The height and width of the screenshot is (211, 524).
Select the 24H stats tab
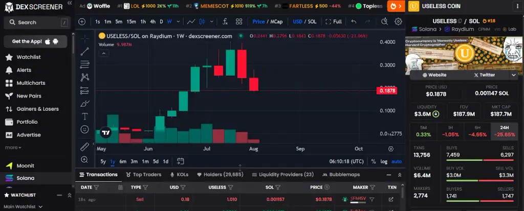point(505,131)
